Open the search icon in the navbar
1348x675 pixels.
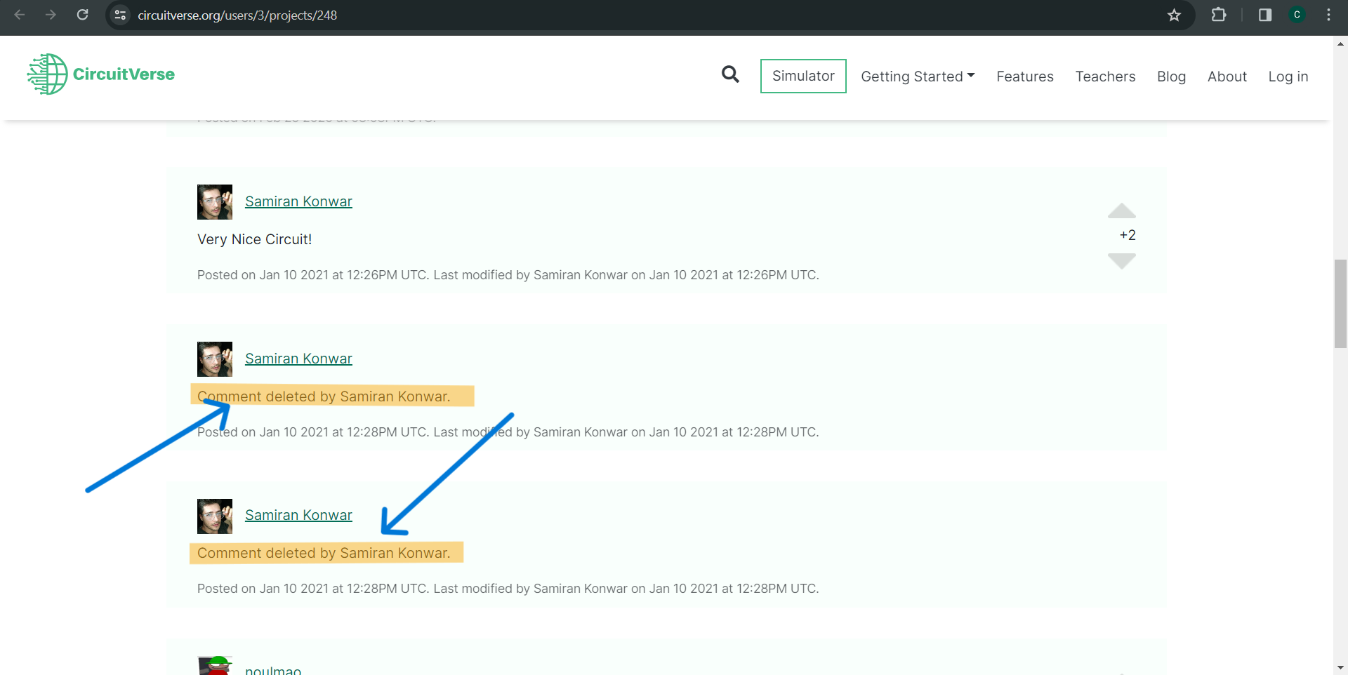[730, 75]
